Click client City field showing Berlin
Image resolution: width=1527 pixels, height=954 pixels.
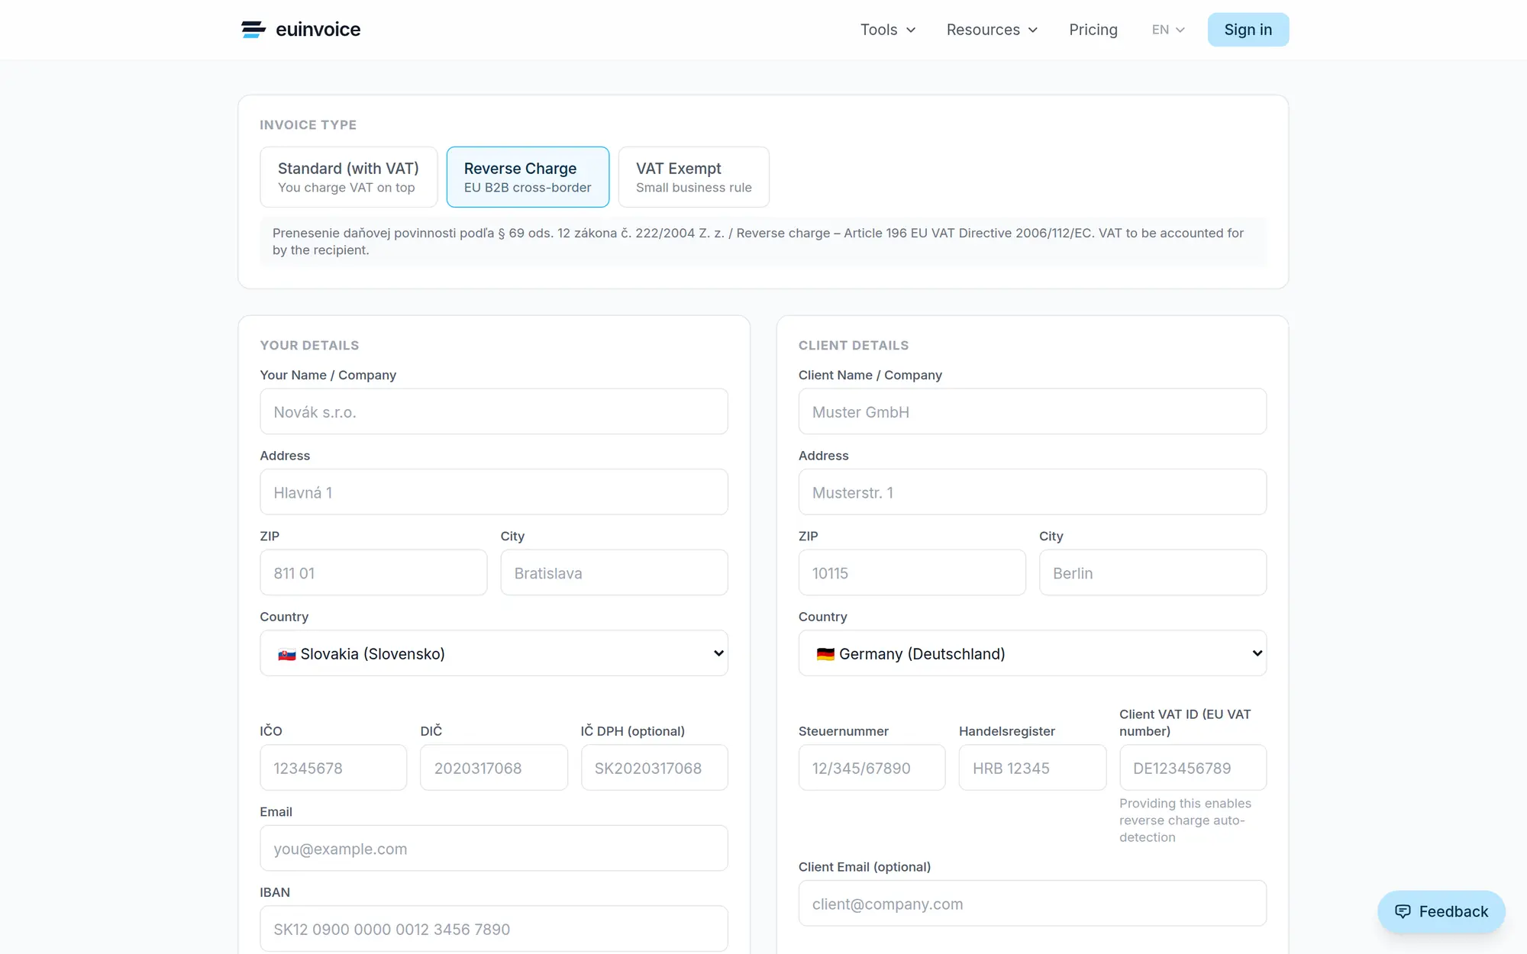click(1153, 573)
